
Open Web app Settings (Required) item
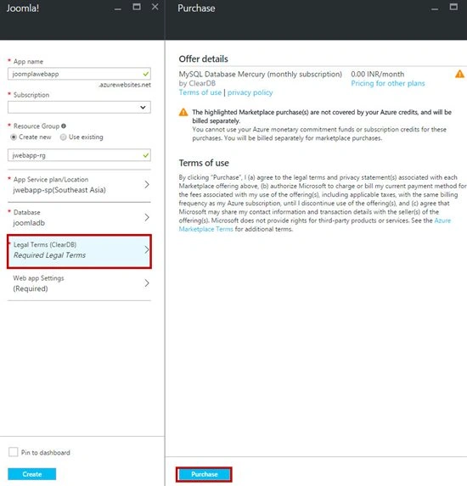(x=79, y=284)
